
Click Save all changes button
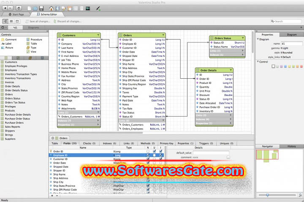pyautogui.click(x=38, y=21)
